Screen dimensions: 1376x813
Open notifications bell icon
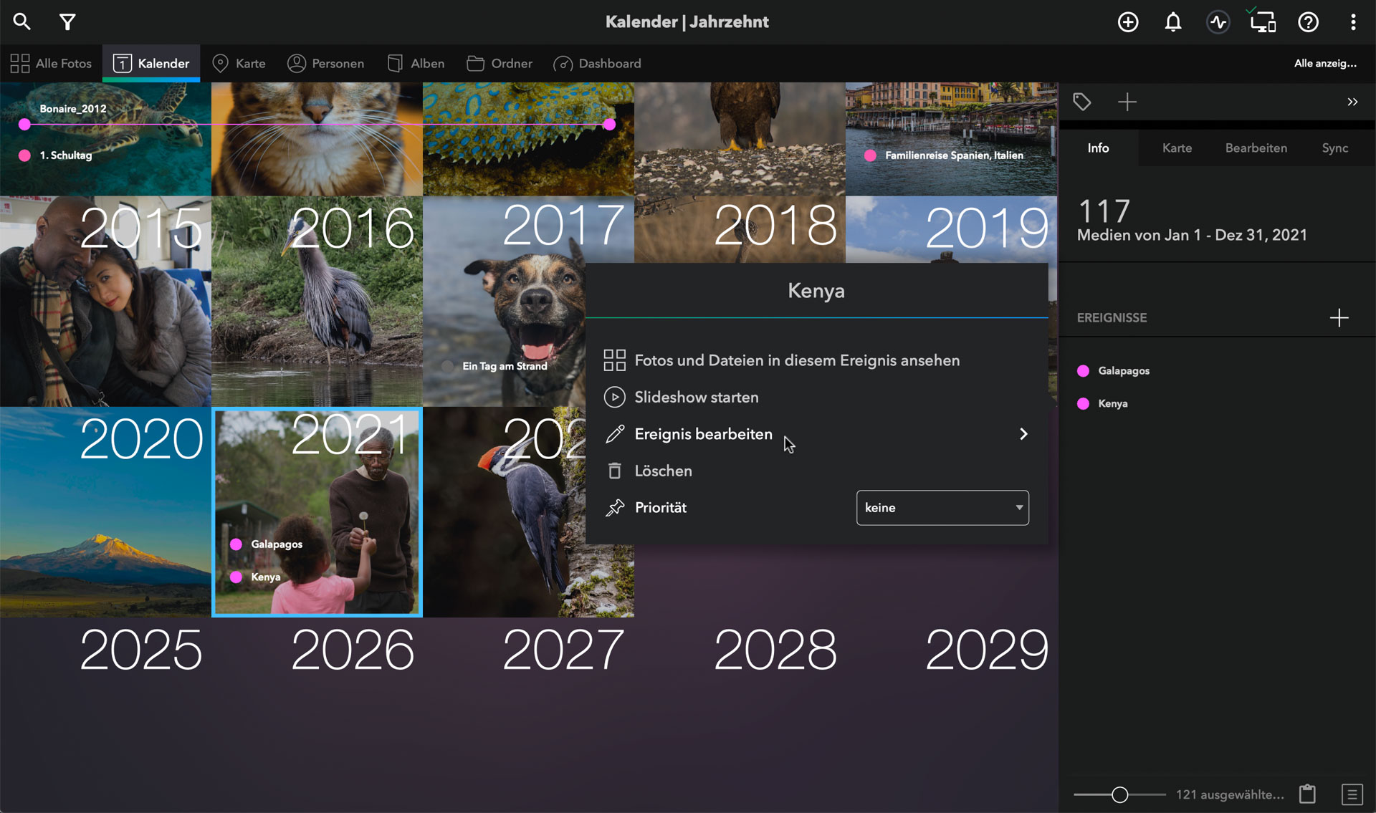[1172, 22]
